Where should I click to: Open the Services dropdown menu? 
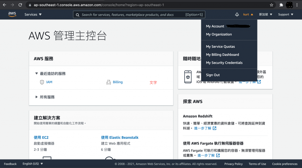click(33, 14)
